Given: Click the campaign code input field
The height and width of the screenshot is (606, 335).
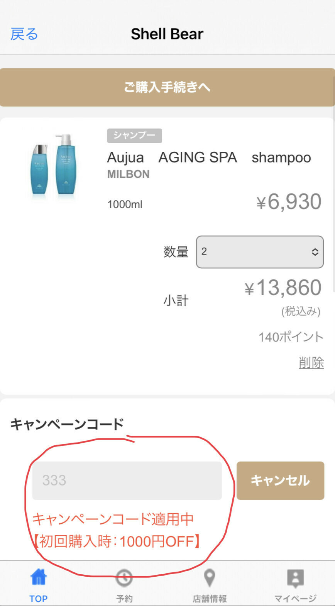Looking at the screenshot, I should (127, 480).
